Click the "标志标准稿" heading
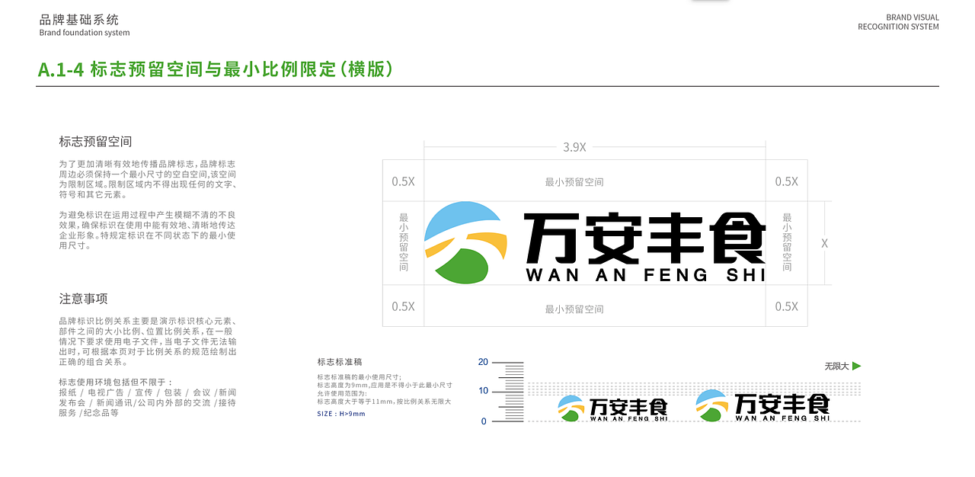The height and width of the screenshot is (477, 975). [339, 362]
